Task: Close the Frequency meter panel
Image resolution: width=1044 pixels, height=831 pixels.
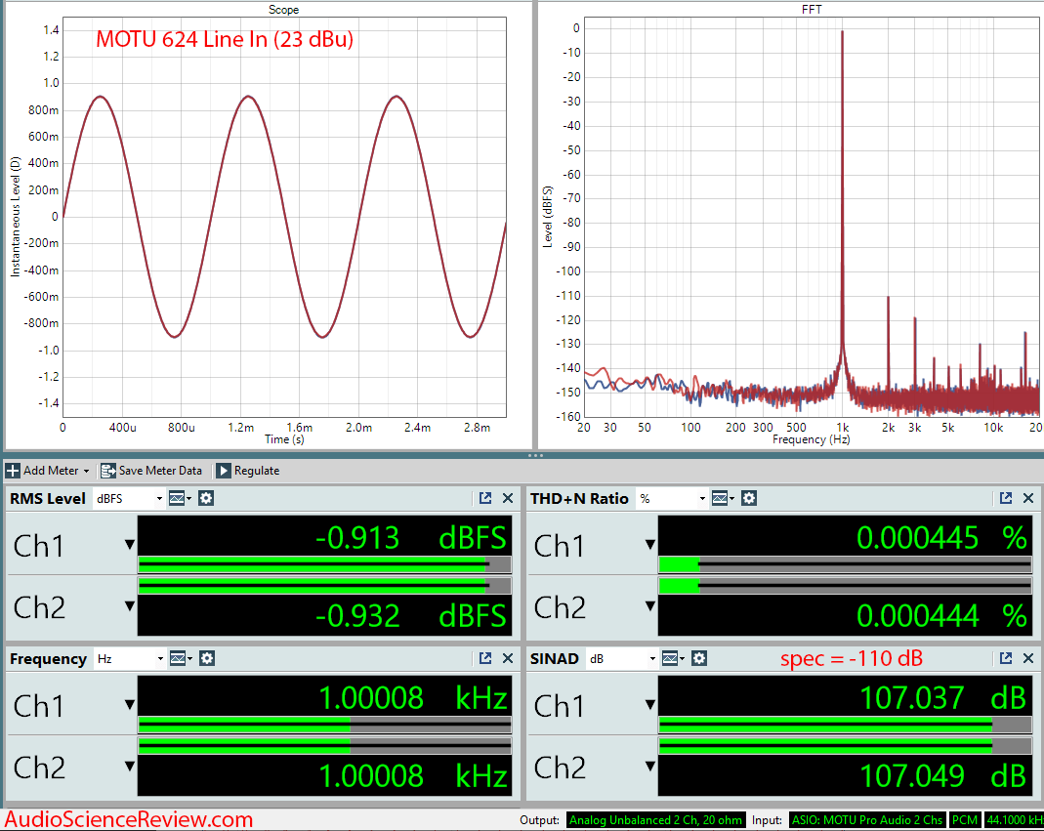Action: [x=508, y=658]
